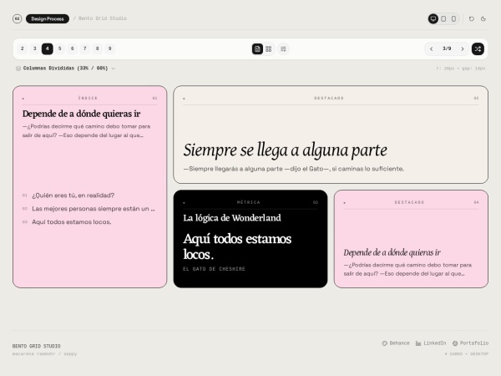This screenshot has height=376, width=501.
Task: Select the pink ÍNDICE card 01
Action: click(x=90, y=186)
